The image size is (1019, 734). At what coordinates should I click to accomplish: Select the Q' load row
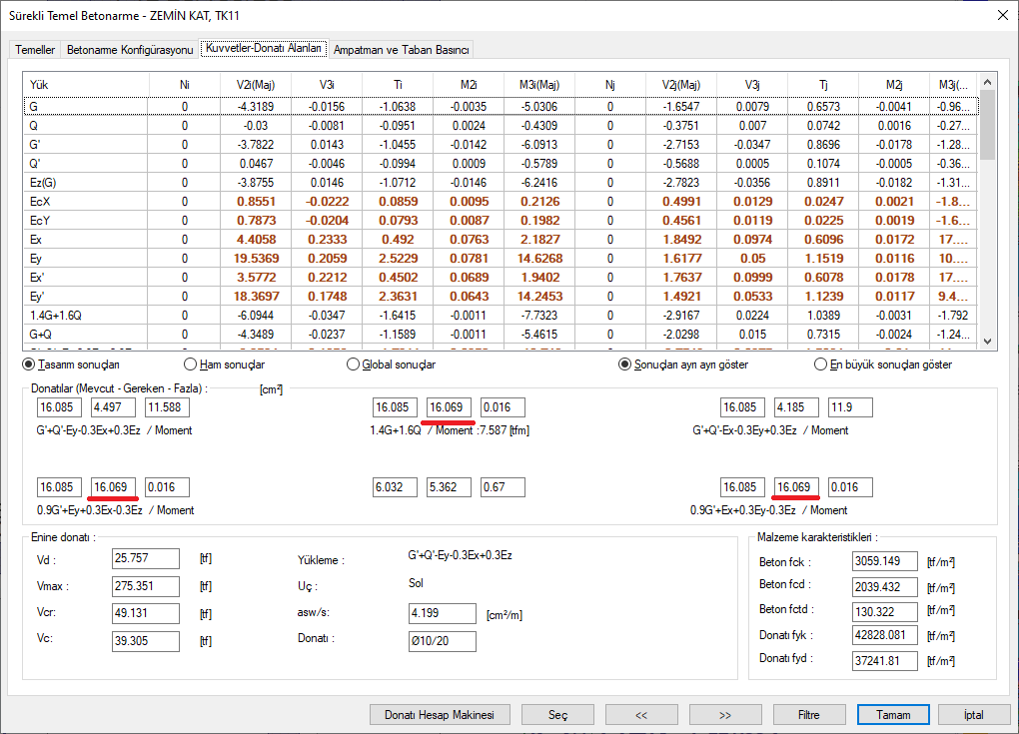(x=502, y=164)
